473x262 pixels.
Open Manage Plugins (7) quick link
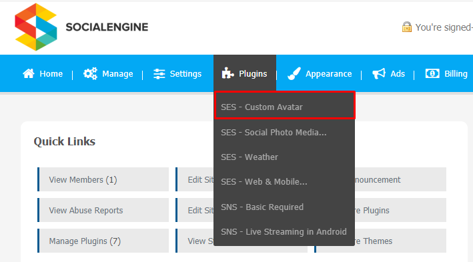[x=103, y=241]
